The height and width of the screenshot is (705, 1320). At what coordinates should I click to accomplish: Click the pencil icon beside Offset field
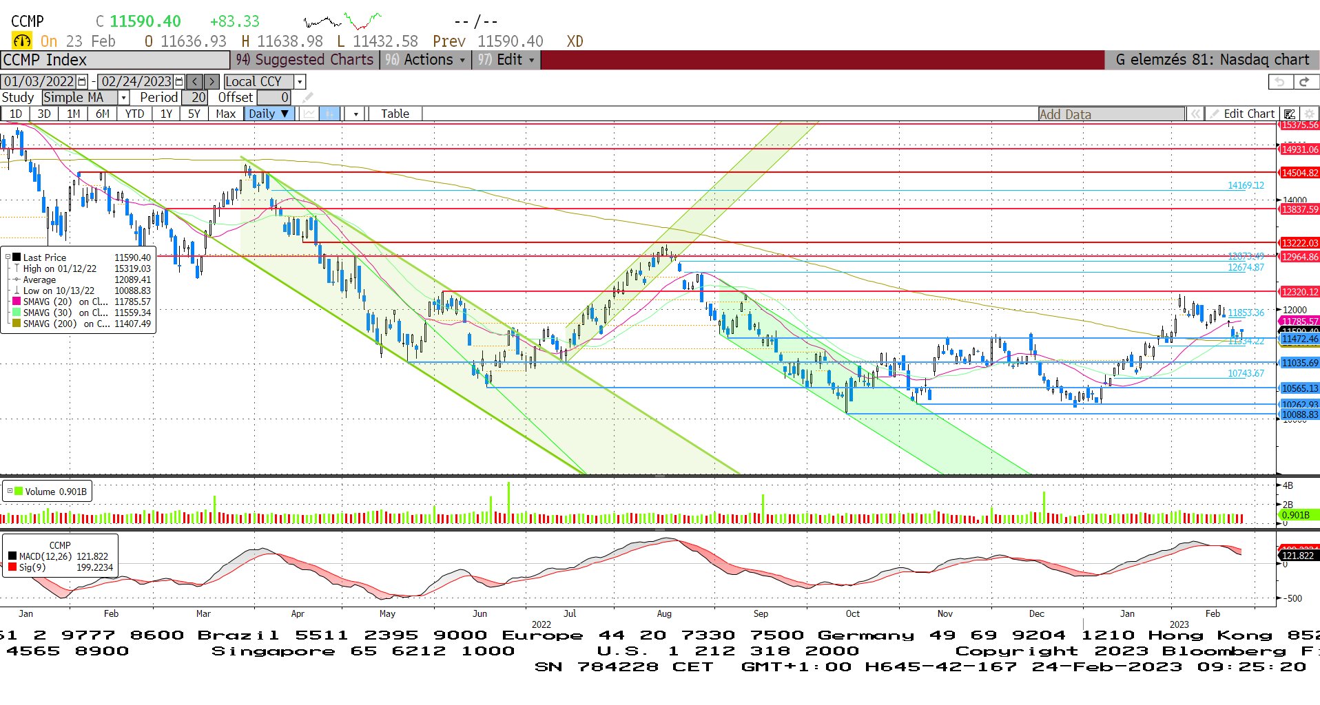click(307, 98)
